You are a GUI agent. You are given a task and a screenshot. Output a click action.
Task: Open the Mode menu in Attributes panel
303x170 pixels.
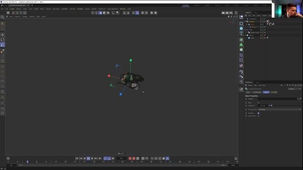250,85
